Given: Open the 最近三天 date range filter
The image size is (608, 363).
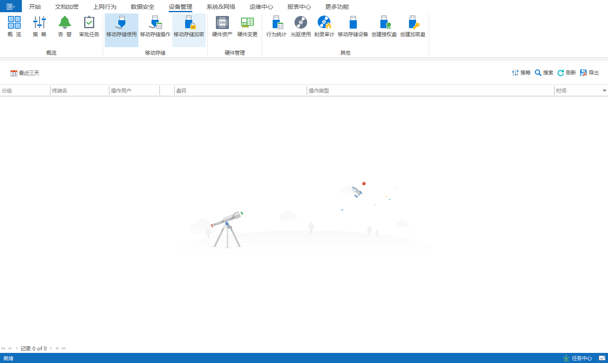Looking at the screenshot, I should (25, 73).
